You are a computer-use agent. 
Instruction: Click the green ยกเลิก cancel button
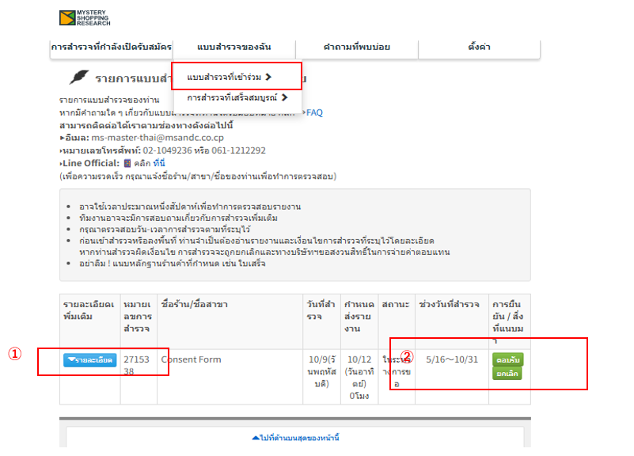(x=507, y=373)
